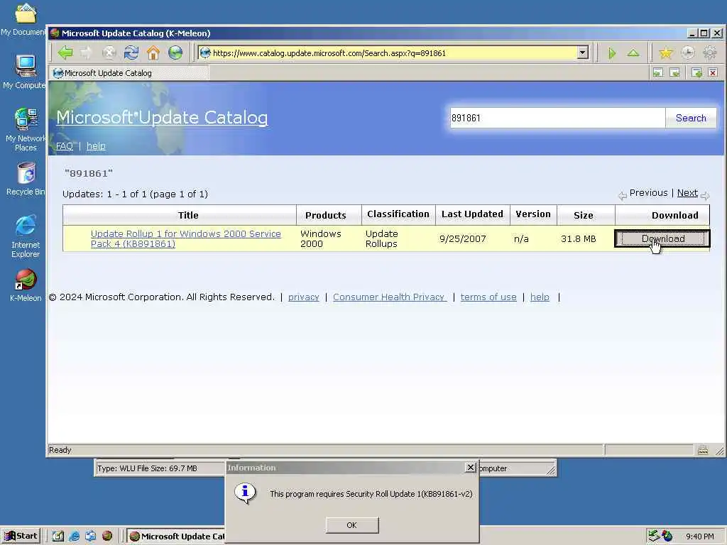Click the globe Search icon in toolbar
Image resolution: width=727 pixels, height=545 pixels.
[x=175, y=53]
